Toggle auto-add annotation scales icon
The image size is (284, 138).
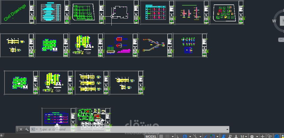(230, 136)
